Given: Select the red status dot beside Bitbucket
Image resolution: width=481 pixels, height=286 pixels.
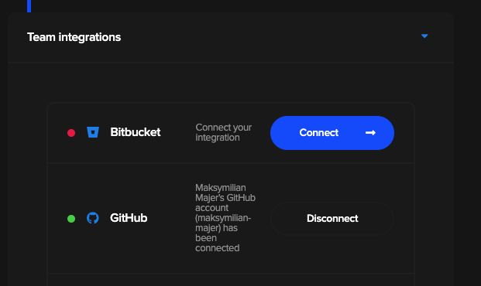Looking at the screenshot, I should point(71,133).
